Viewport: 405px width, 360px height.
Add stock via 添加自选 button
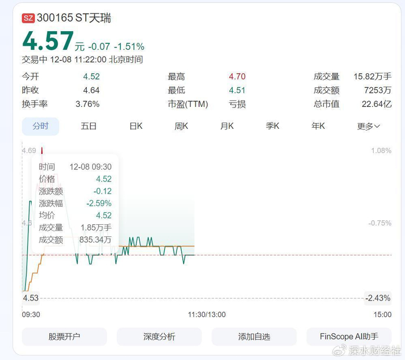(x=254, y=336)
